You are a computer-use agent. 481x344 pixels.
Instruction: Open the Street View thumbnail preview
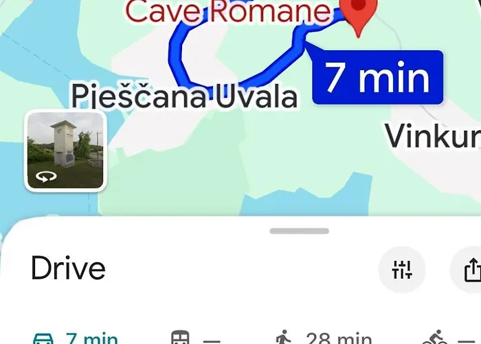pyautogui.click(x=65, y=151)
